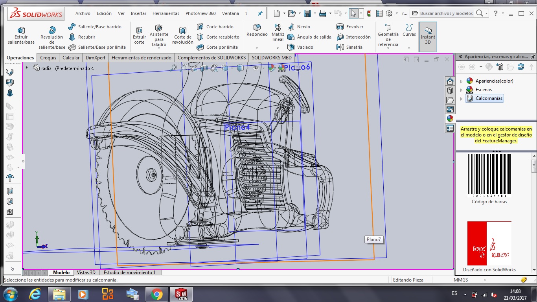
Task: Switch to the Croquis tab
Action: click(48, 57)
